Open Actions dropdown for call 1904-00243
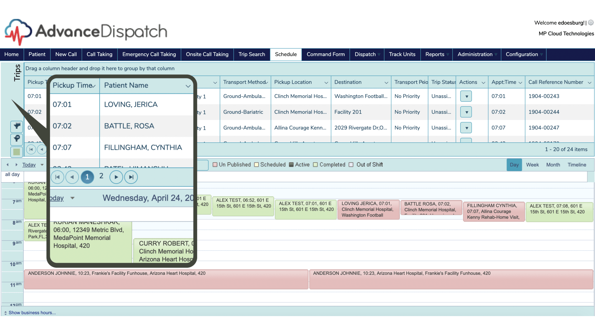Viewport: 595px width, 335px height. pyautogui.click(x=466, y=96)
